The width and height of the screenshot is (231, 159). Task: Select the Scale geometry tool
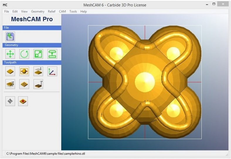(x=38, y=54)
